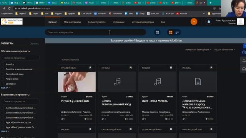The image size is (246, 138).
Task: Check the first Дополнительный учебный filter
Action: pos(2,108)
